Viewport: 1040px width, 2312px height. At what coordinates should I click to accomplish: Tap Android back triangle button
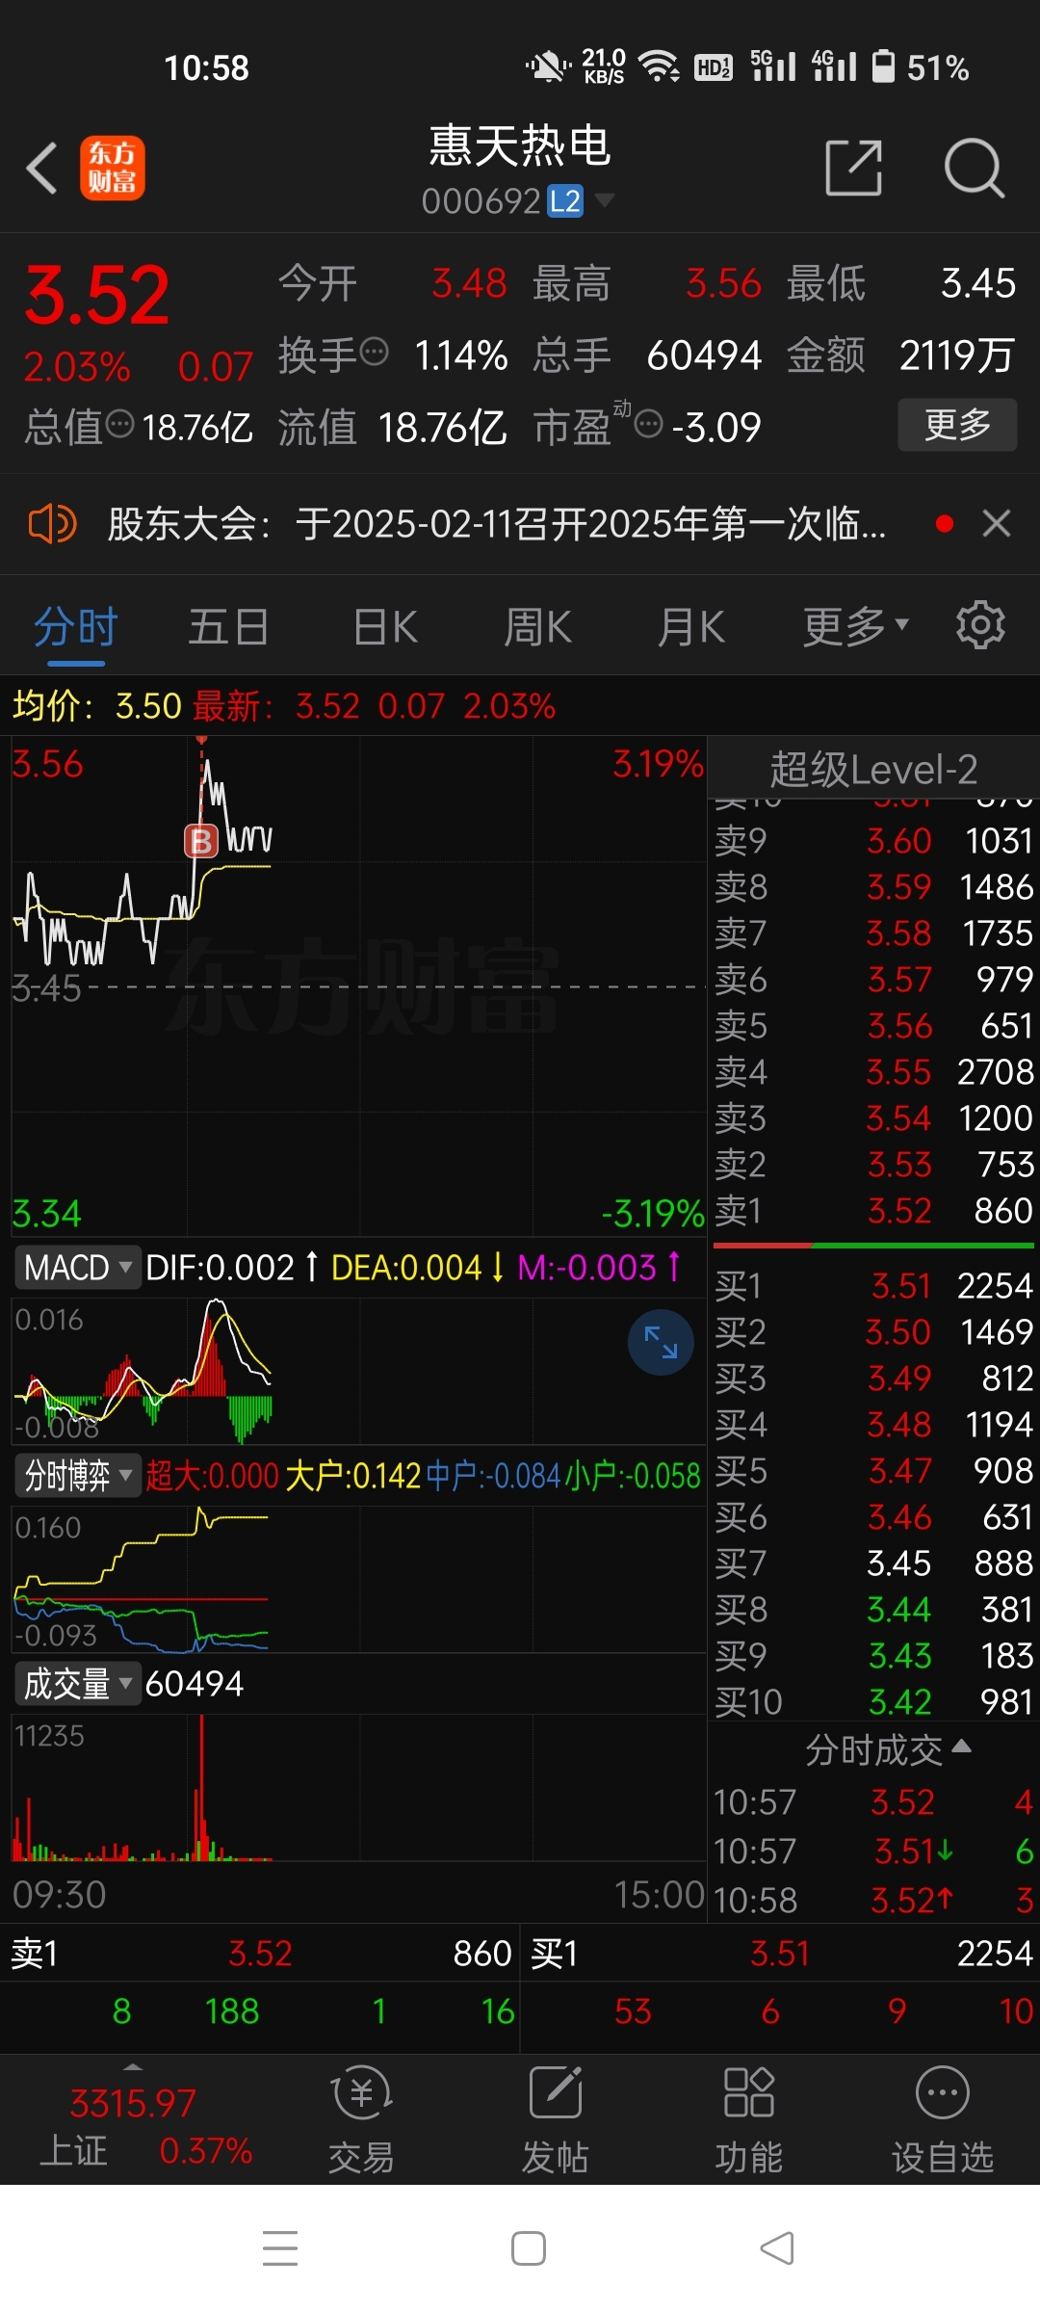pos(777,2248)
